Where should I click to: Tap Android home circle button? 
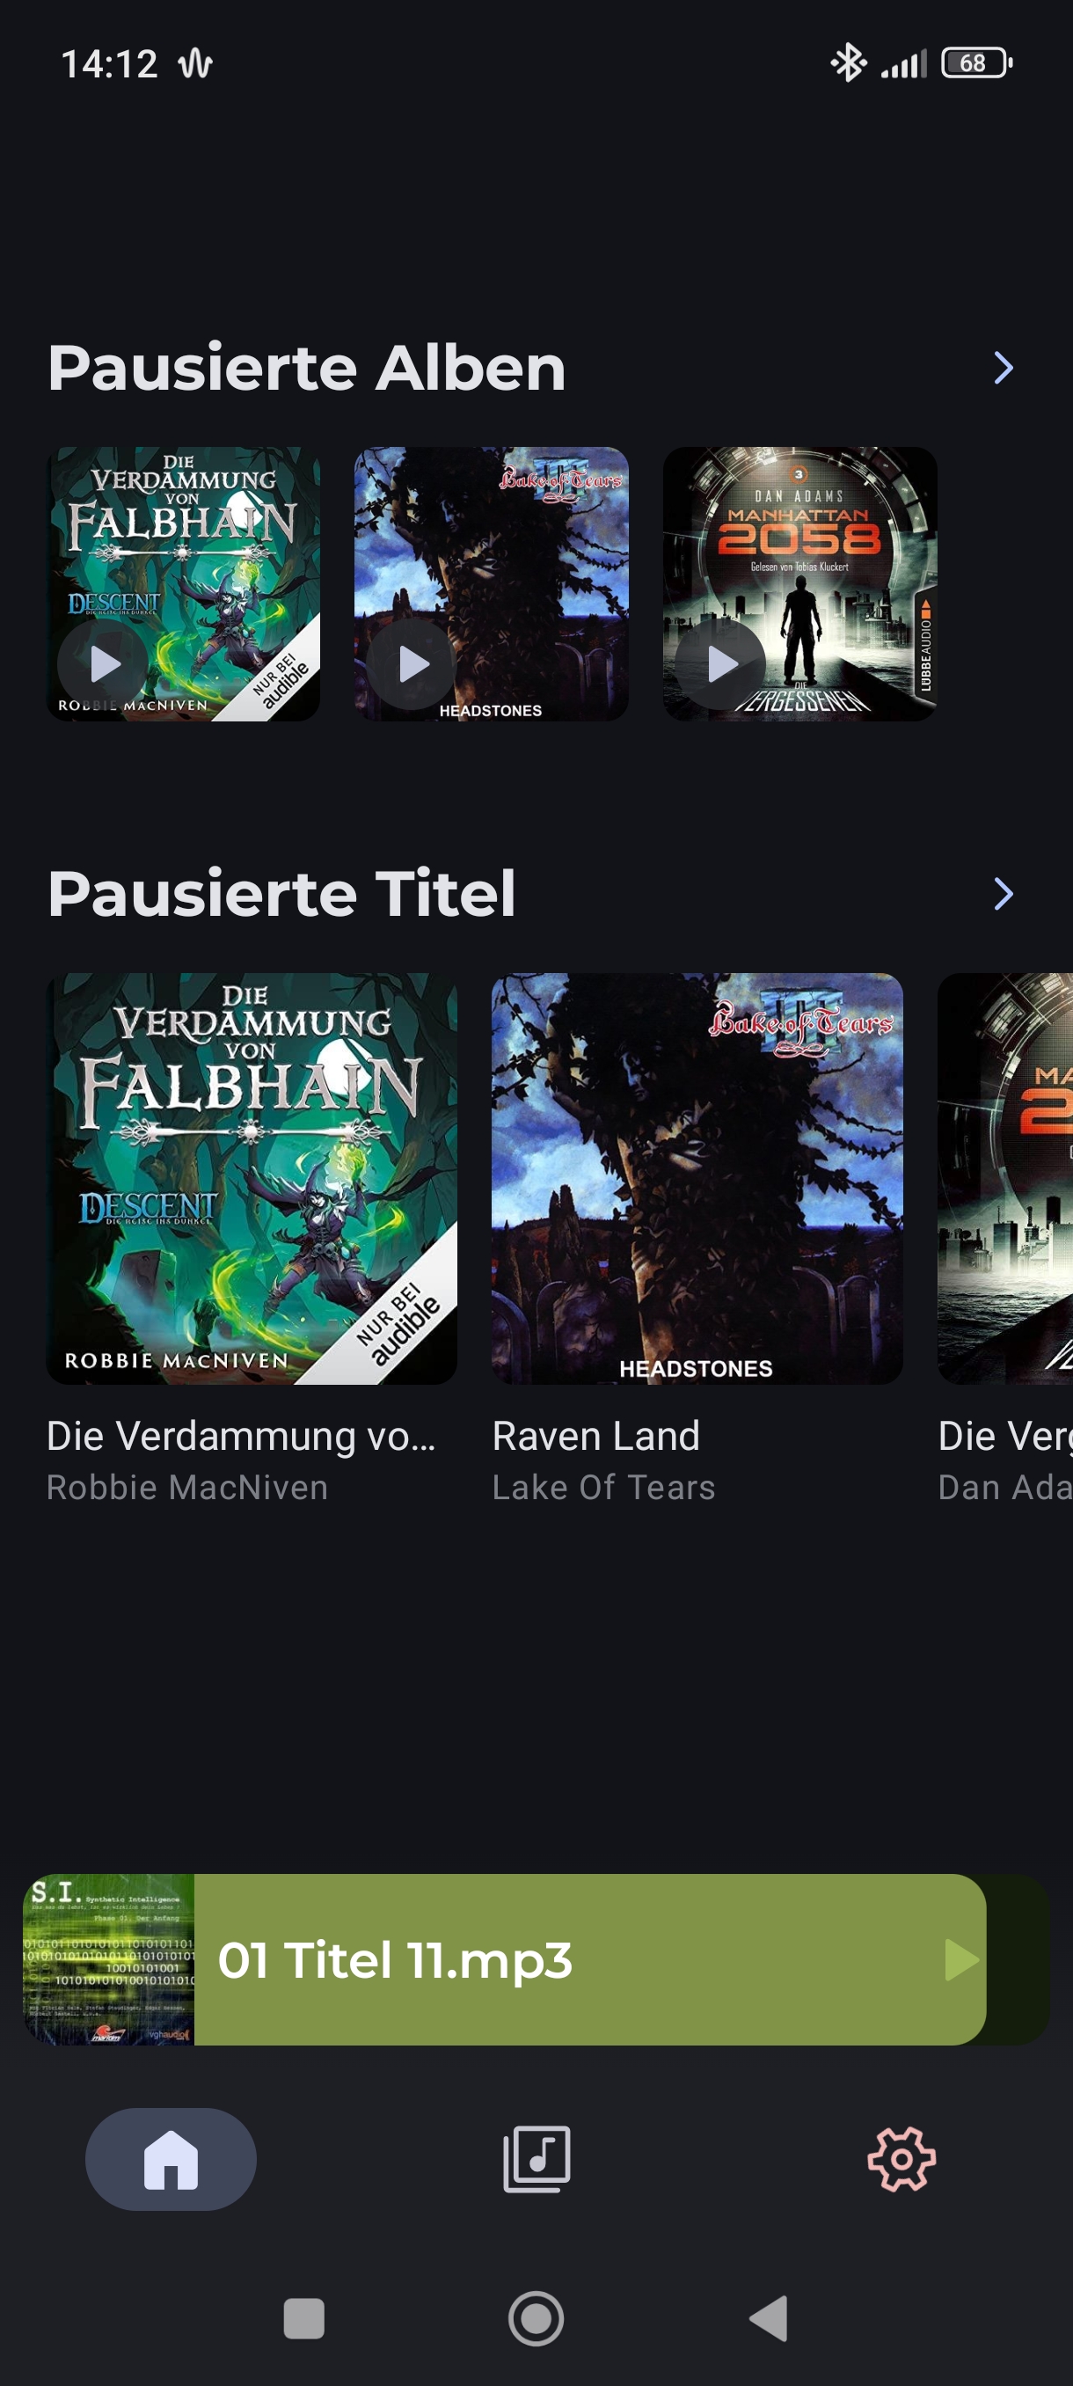pyautogui.click(x=536, y=2318)
